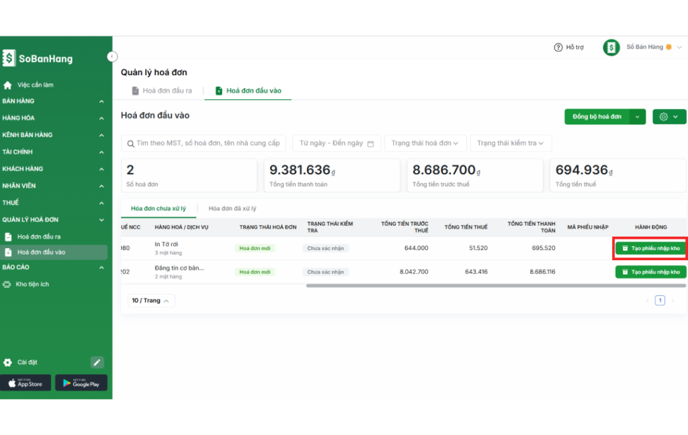Switch to Hóa đơn đã xử lý tab
This screenshot has height=435, width=688.
tap(232, 209)
